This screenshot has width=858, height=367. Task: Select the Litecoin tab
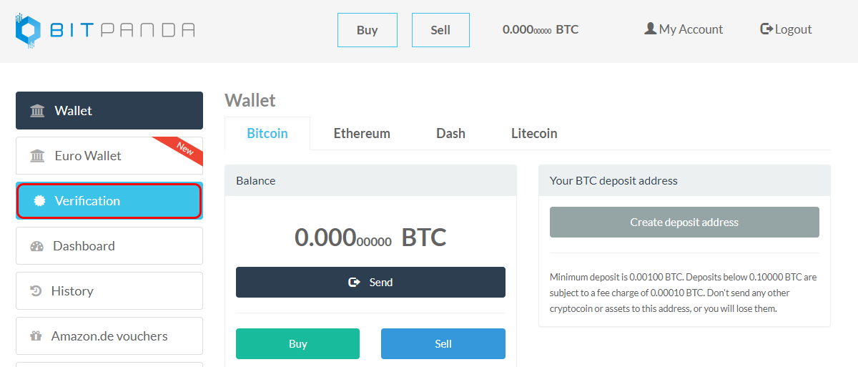coord(534,134)
